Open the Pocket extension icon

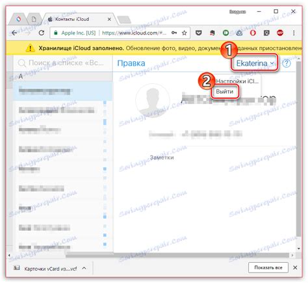point(199,33)
